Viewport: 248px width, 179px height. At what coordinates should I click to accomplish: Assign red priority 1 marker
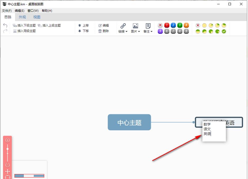coord(167,25)
